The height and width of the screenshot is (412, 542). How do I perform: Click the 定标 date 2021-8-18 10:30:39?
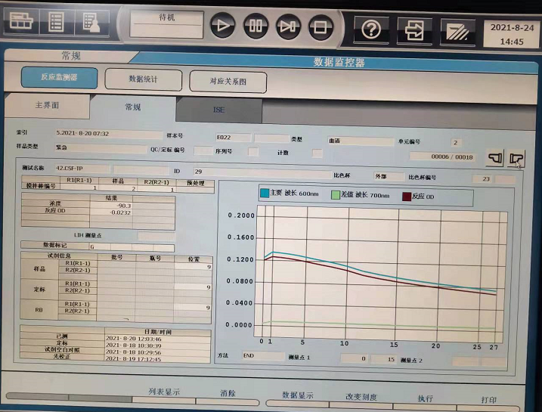click(158, 345)
